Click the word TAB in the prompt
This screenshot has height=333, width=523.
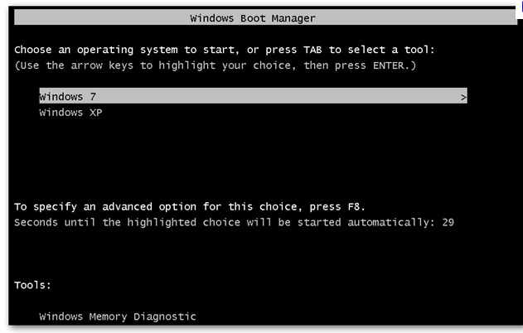(312, 50)
